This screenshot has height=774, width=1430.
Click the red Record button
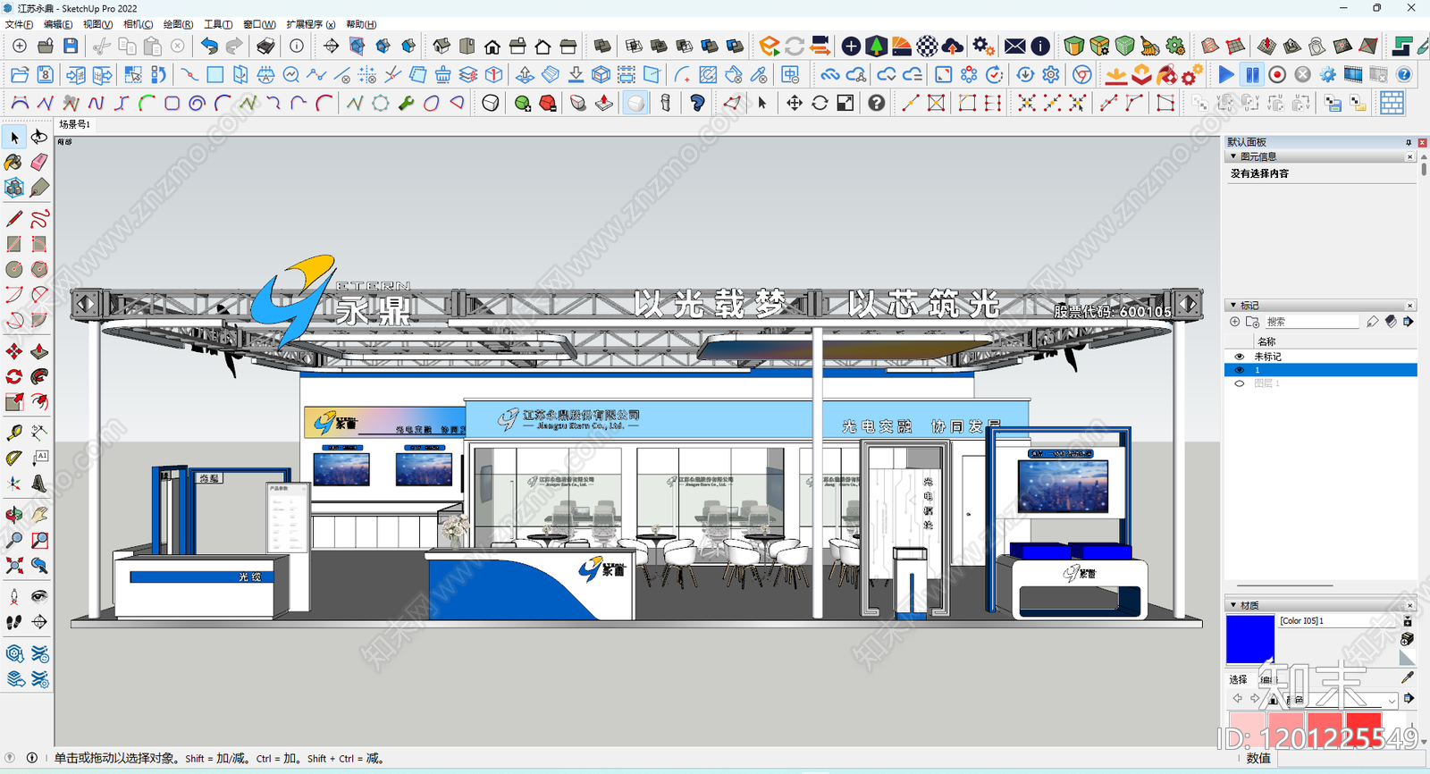[1277, 74]
